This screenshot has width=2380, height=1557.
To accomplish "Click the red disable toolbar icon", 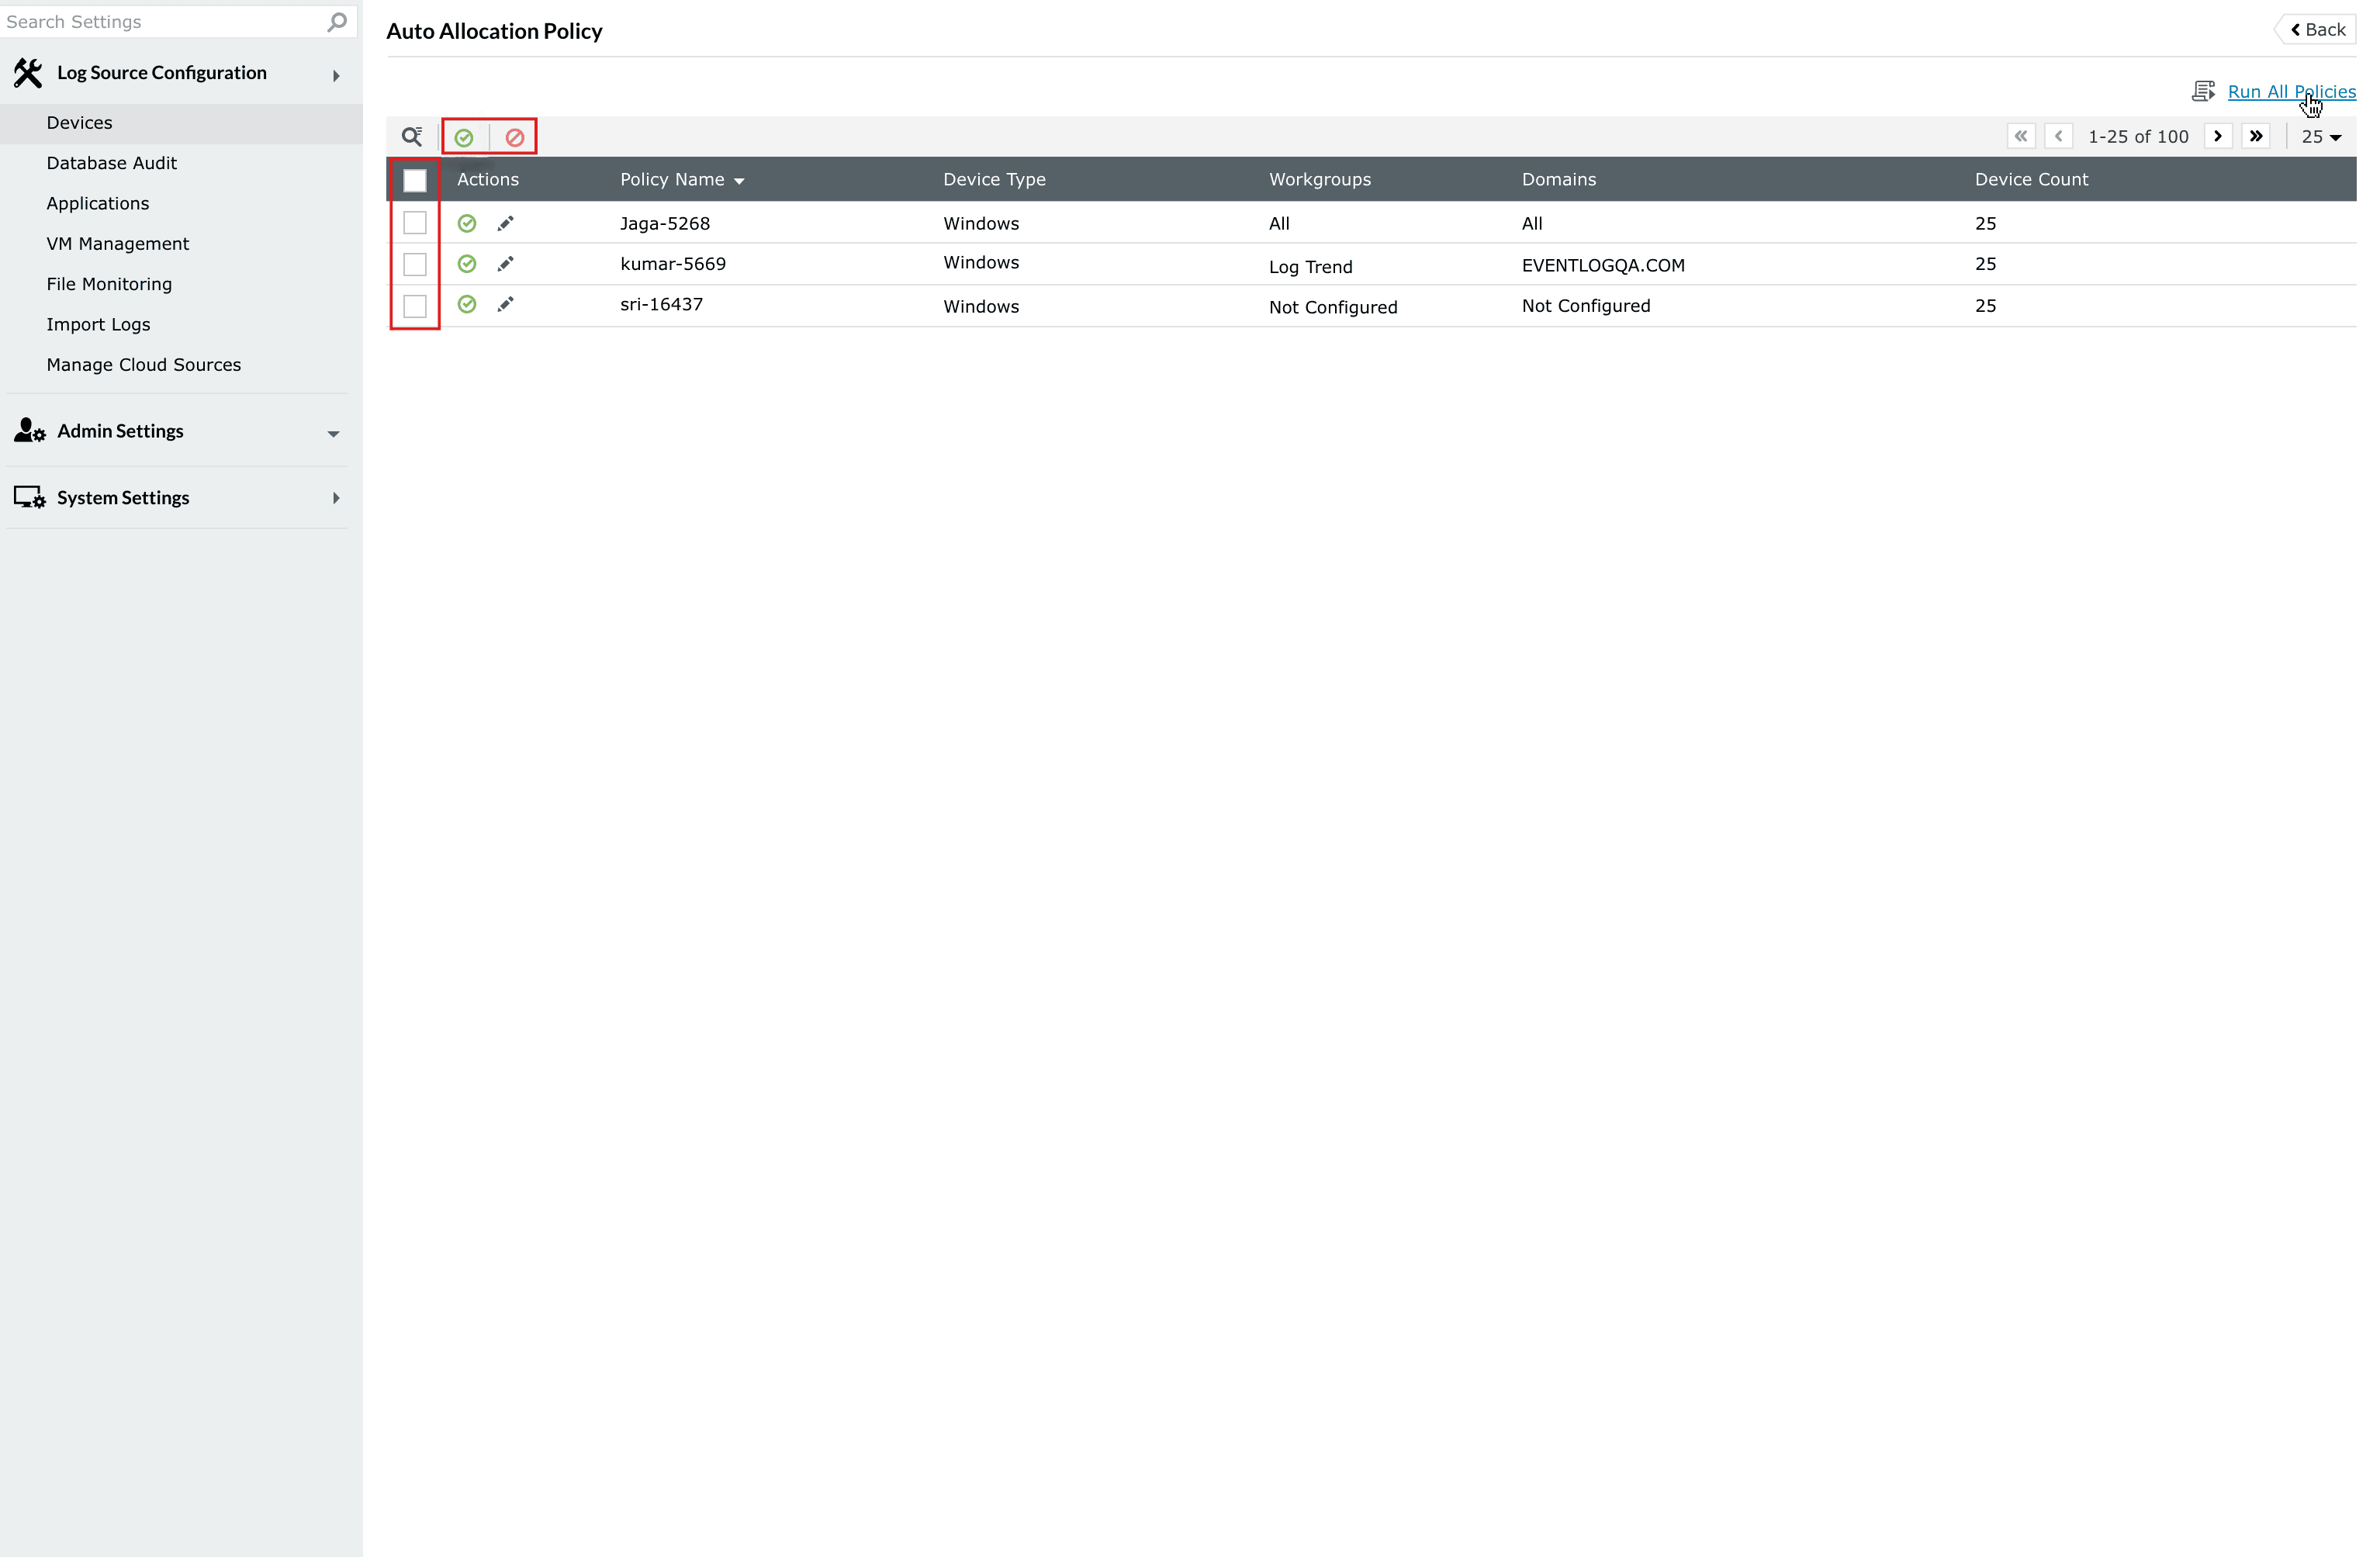I will point(514,136).
